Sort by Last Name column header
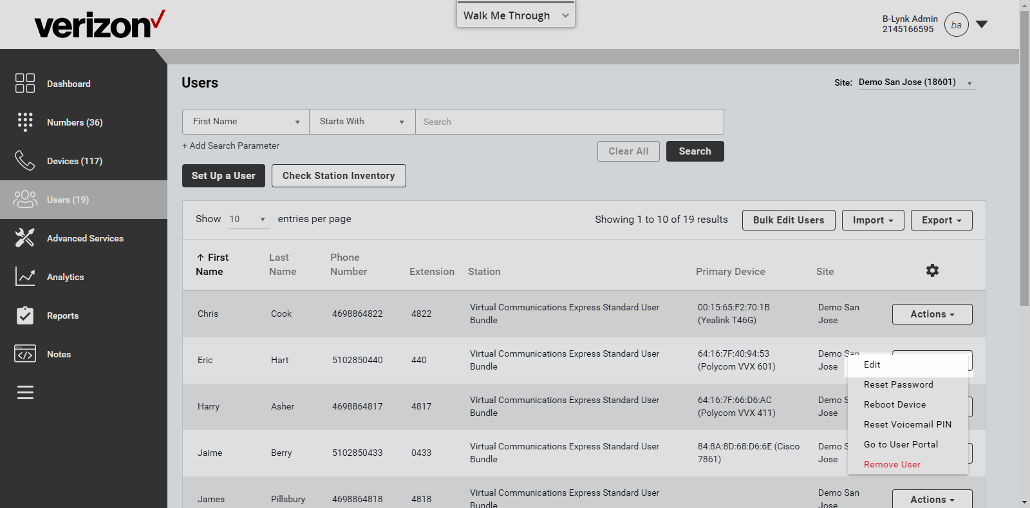The width and height of the screenshot is (1030, 508). click(283, 265)
